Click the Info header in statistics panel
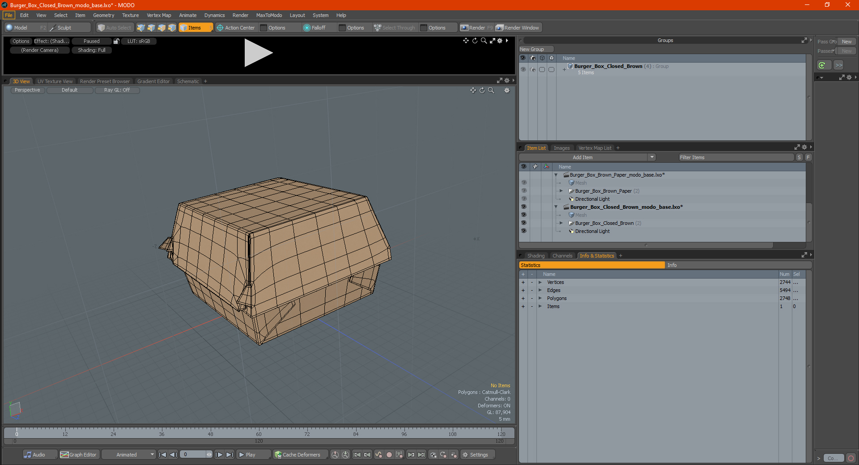The width and height of the screenshot is (859, 465). click(738, 265)
